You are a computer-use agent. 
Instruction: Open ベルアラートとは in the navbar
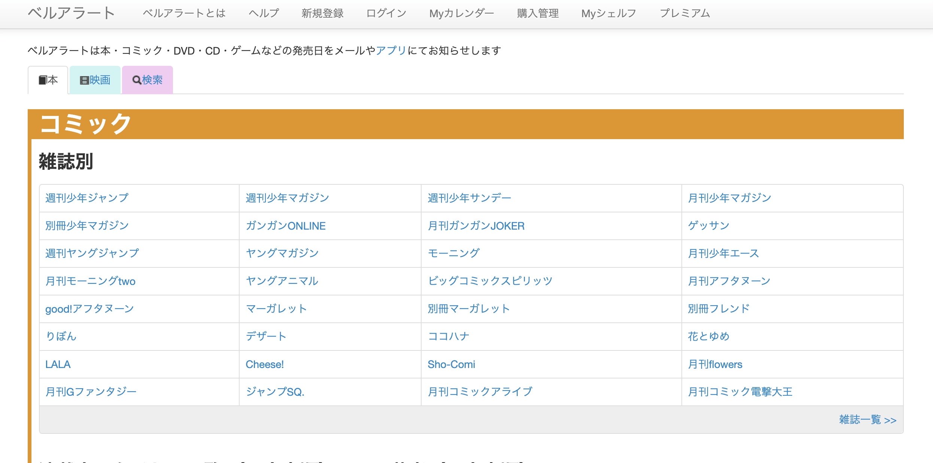(x=184, y=13)
